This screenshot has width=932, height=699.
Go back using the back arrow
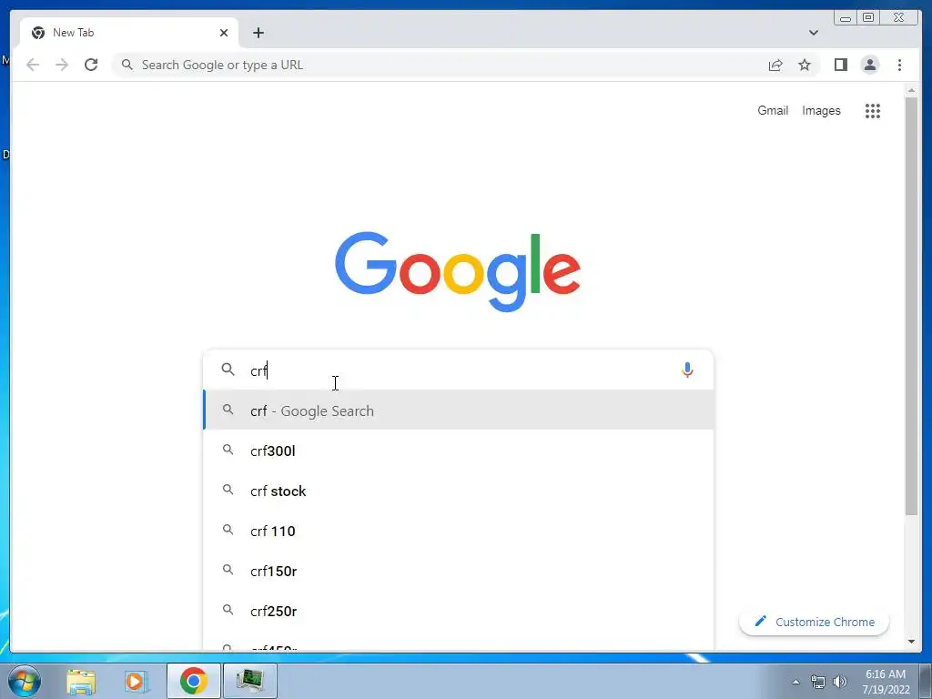pos(33,65)
